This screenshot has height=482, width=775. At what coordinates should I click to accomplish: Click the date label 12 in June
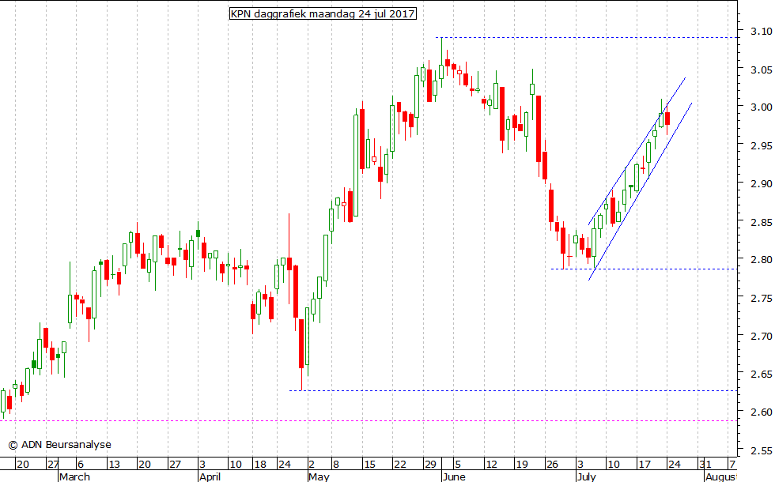click(491, 465)
